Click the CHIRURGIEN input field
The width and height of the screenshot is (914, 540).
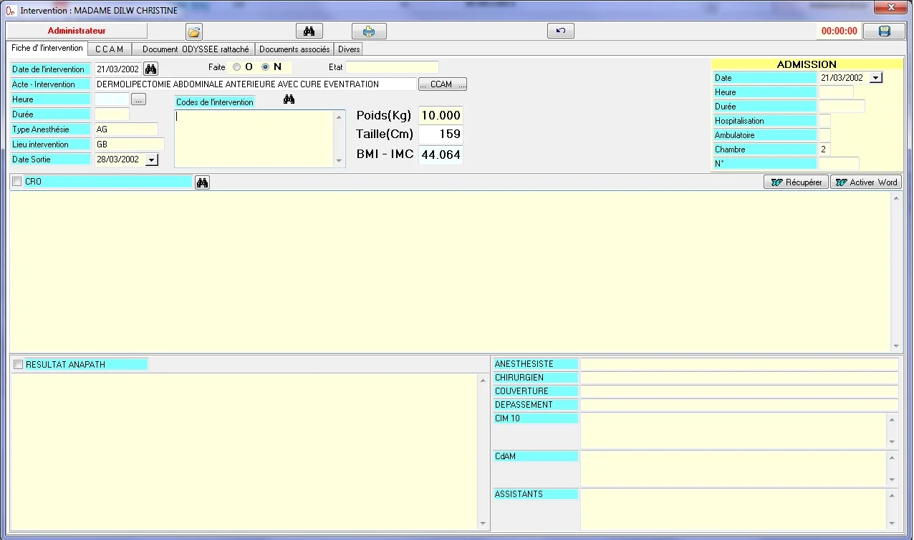739,378
